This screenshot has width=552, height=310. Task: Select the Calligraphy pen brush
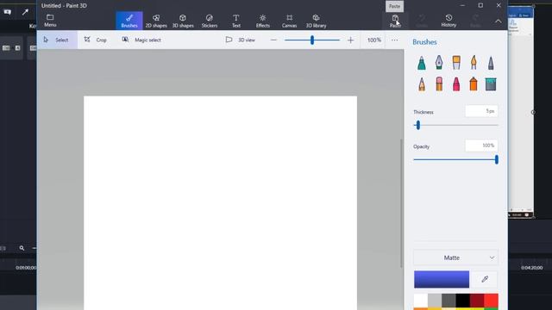439,63
